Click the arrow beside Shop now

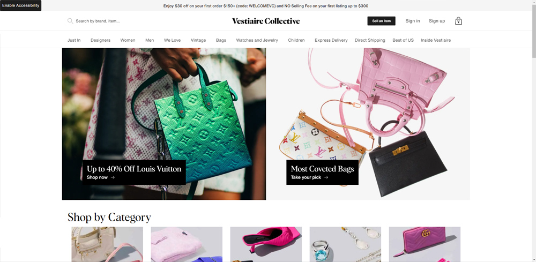pos(113,177)
